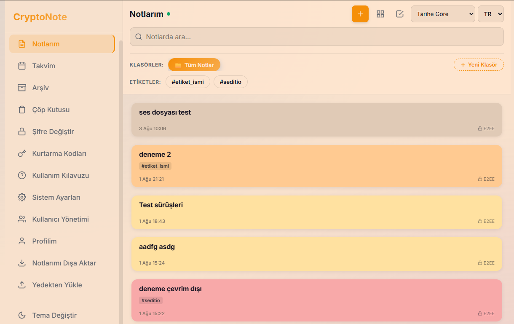Filter by #seditio tag chip in Etiketler row
Image resolution: width=514 pixels, height=324 pixels.
pos(230,82)
